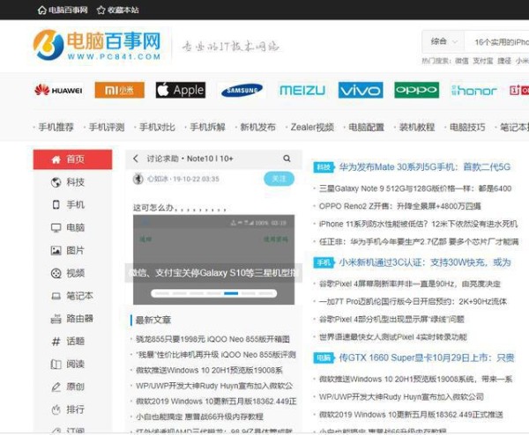Click the search input field
The image size is (529, 435).
496,41
